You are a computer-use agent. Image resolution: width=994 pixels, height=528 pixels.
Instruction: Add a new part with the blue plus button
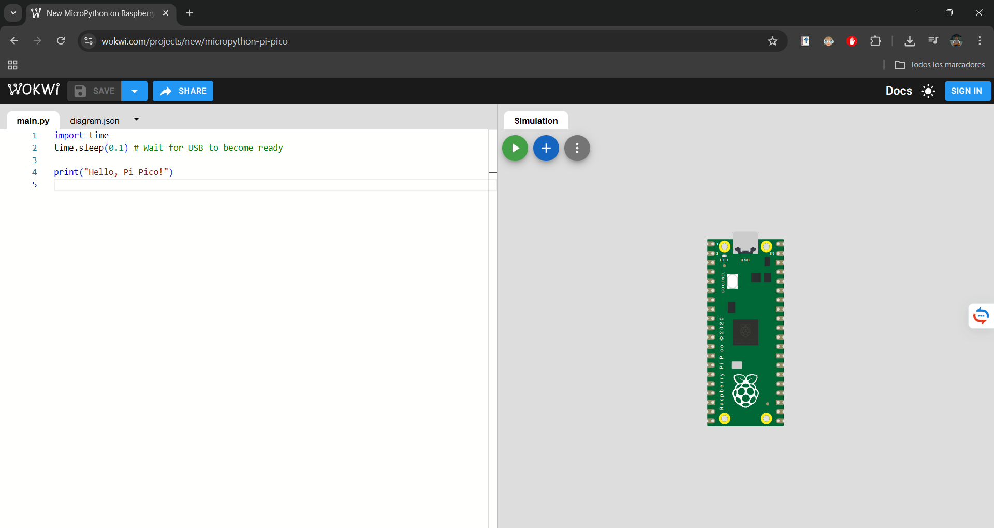coord(546,148)
